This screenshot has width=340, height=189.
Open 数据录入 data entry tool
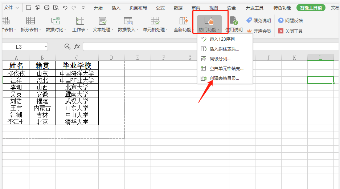(128, 24)
